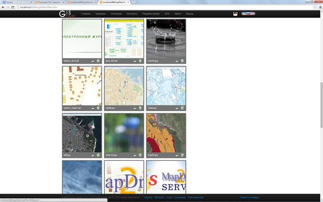Image resolution: width=323 pixels, height=202 pixels.
Task: Open the water drop thumbnail image
Action: [166, 39]
